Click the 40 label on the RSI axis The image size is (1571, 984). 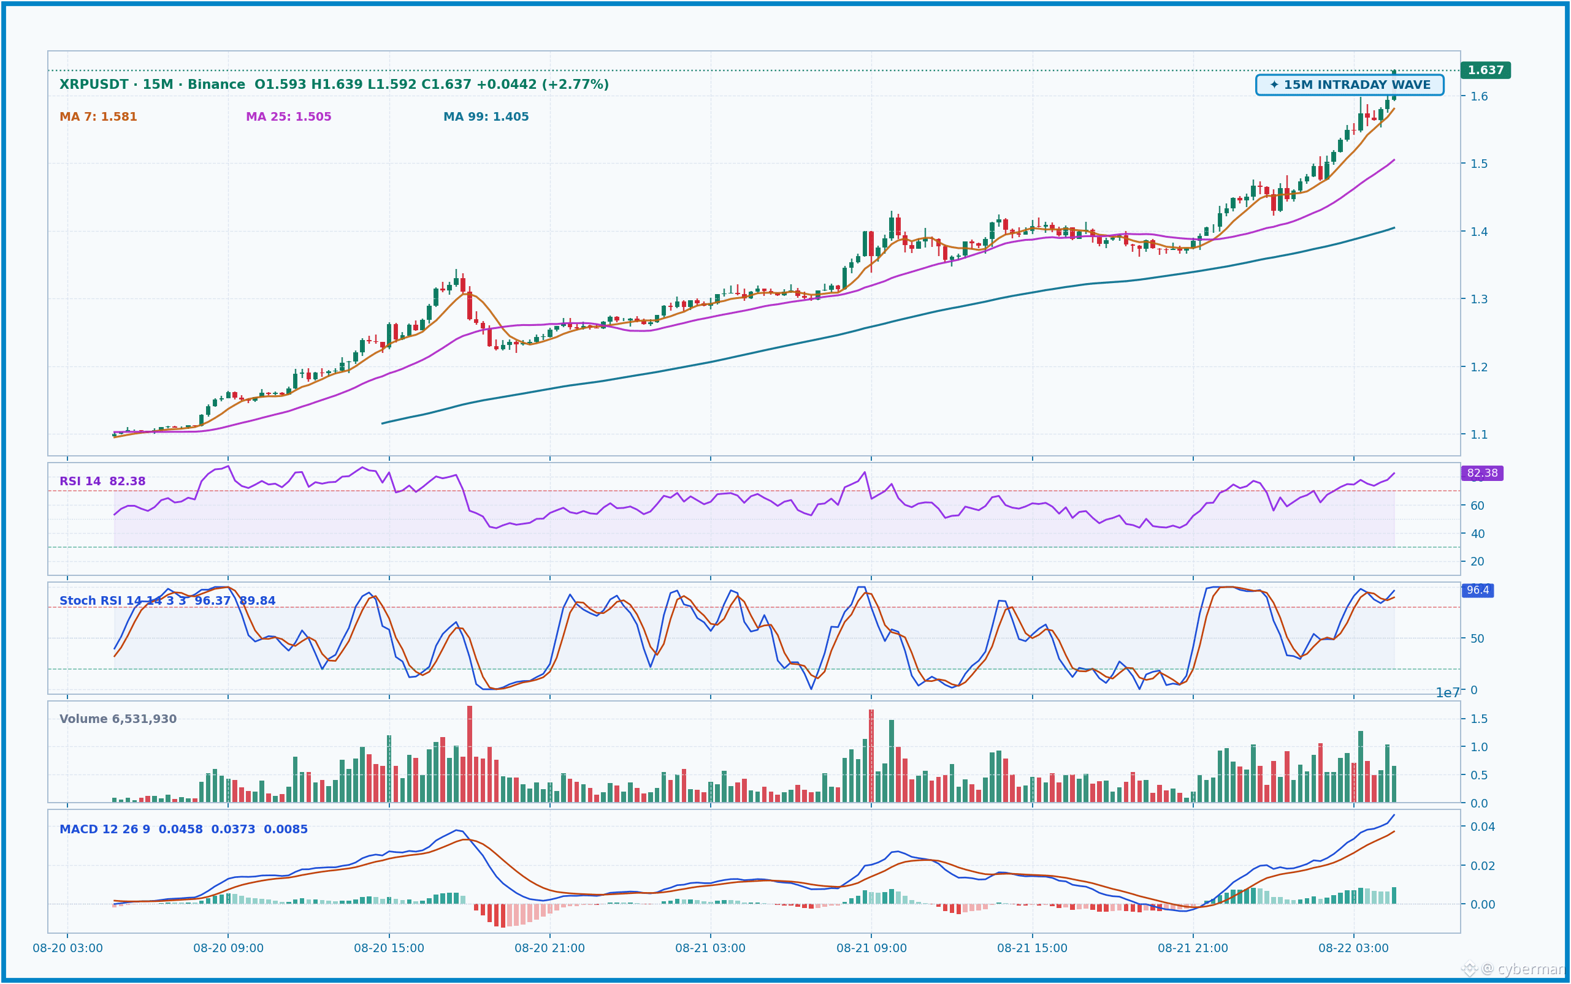(1477, 534)
